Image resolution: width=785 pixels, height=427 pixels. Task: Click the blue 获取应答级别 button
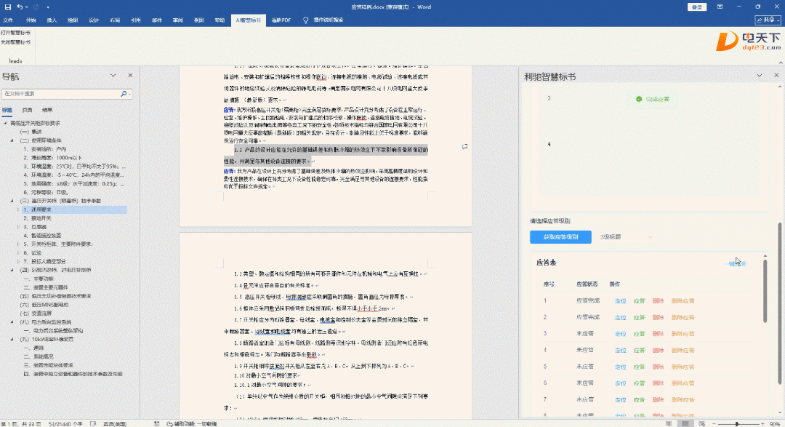pyautogui.click(x=560, y=237)
